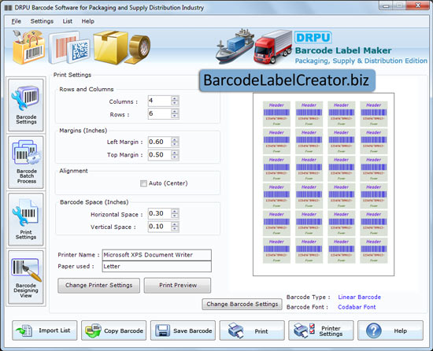Click the Codabar Font link
Image resolution: width=433 pixels, height=351 pixels.
357,307
